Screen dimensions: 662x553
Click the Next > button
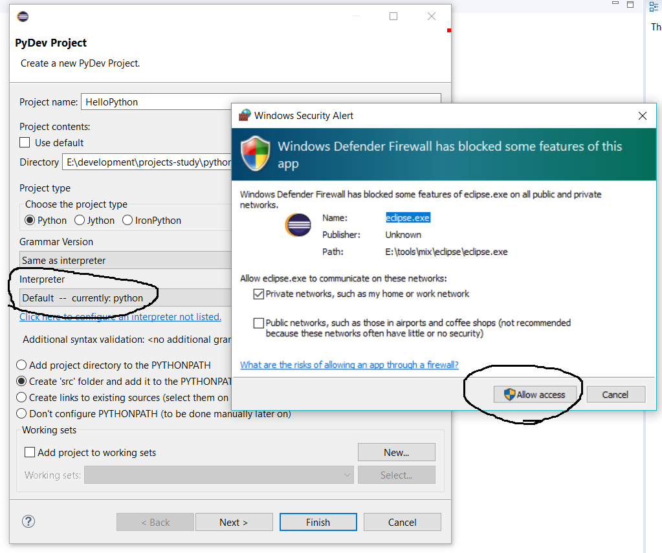(234, 522)
